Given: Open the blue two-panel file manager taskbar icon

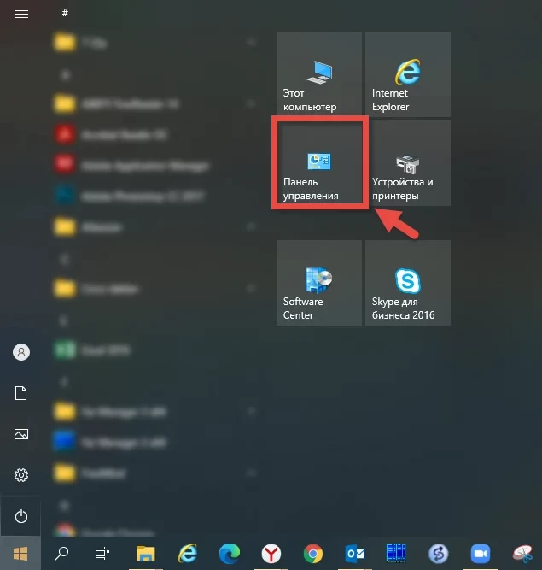Looking at the screenshot, I should (396, 553).
